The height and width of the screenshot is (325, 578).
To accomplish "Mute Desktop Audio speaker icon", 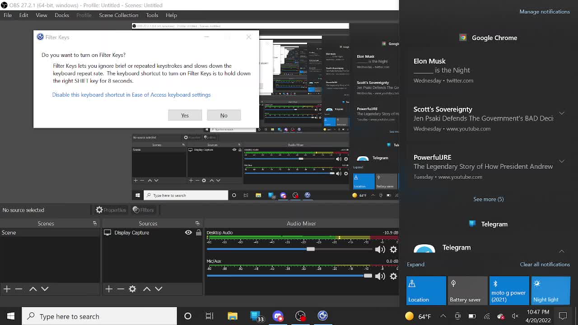I will (380, 249).
